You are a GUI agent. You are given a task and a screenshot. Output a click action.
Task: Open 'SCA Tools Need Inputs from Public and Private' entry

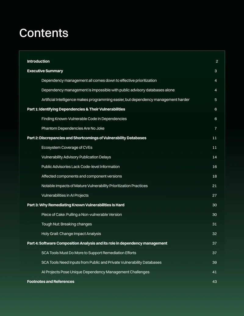pos(102,262)
